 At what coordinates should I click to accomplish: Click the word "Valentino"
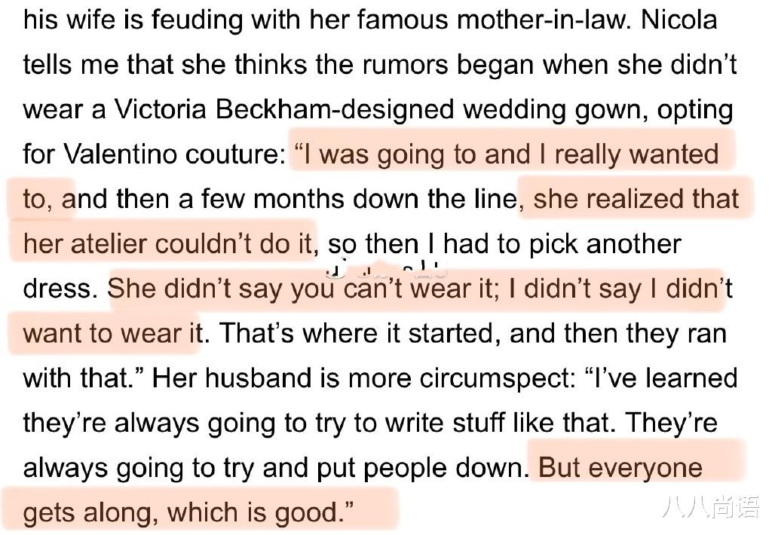coord(126,154)
